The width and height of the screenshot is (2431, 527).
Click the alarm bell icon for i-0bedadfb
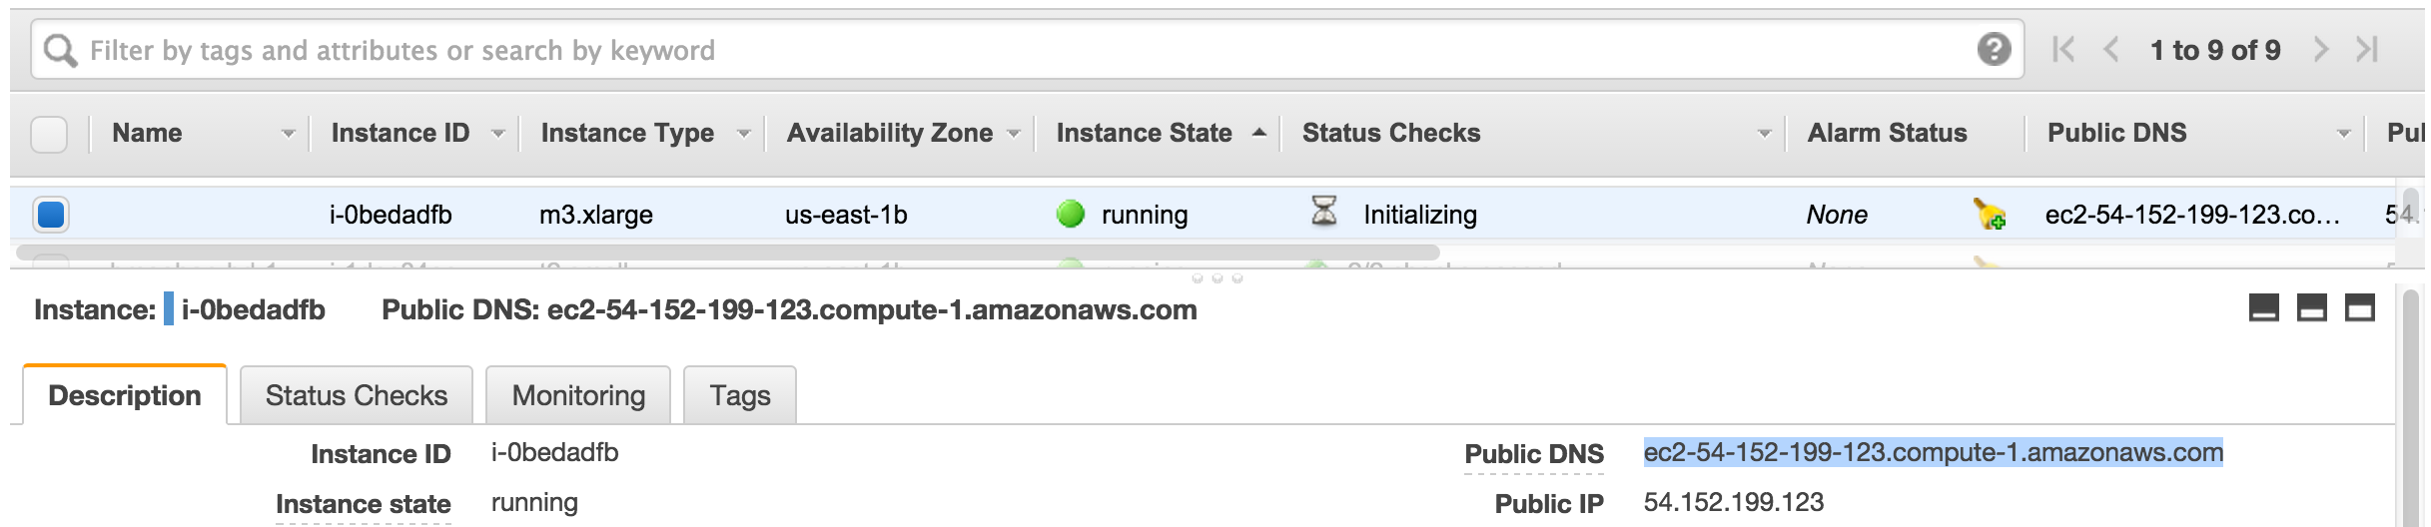[1989, 214]
